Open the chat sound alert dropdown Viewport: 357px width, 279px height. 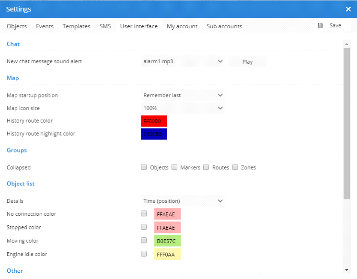[x=183, y=61]
